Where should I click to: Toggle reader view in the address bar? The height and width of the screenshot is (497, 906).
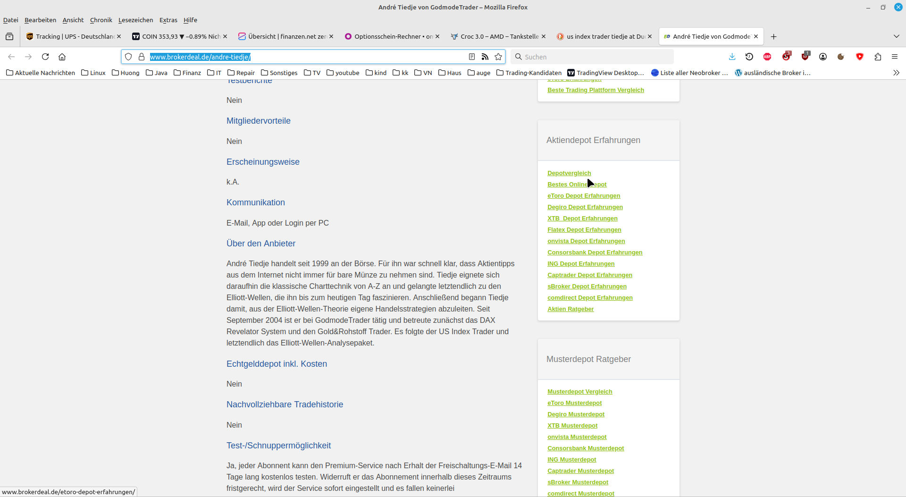tap(471, 57)
